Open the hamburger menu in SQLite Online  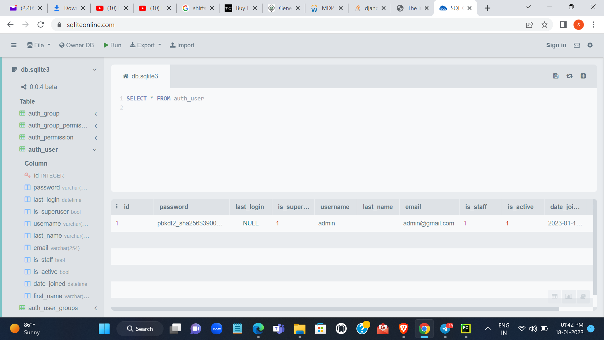[14, 45]
